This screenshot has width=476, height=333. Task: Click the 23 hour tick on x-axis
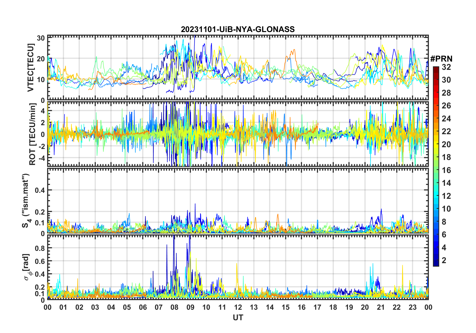412,307
